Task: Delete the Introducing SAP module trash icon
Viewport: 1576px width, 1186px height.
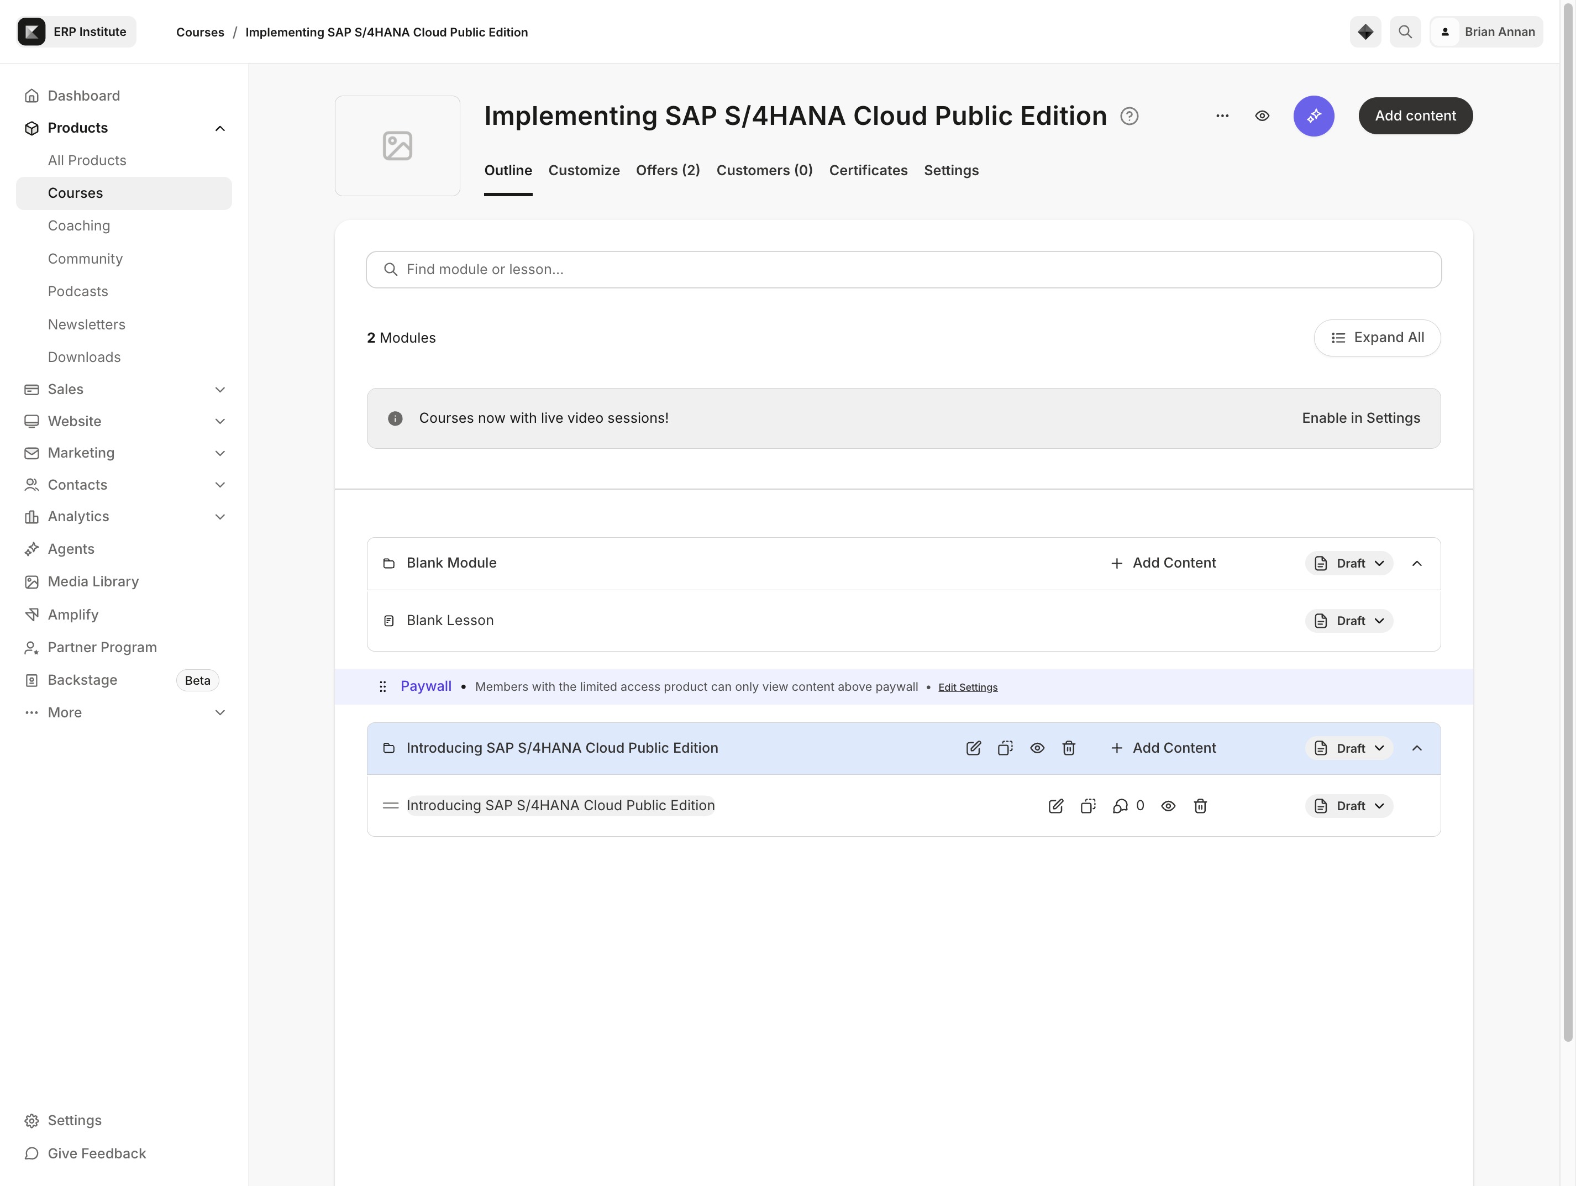Action: click(1069, 748)
